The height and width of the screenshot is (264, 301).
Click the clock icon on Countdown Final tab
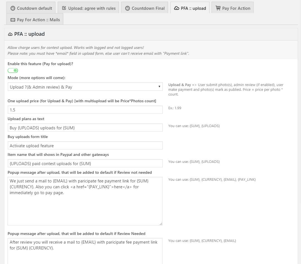[127, 8]
